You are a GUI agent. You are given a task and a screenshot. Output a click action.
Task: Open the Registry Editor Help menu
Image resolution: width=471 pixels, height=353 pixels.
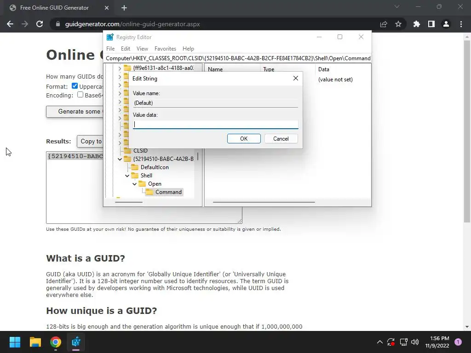point(188,49)
